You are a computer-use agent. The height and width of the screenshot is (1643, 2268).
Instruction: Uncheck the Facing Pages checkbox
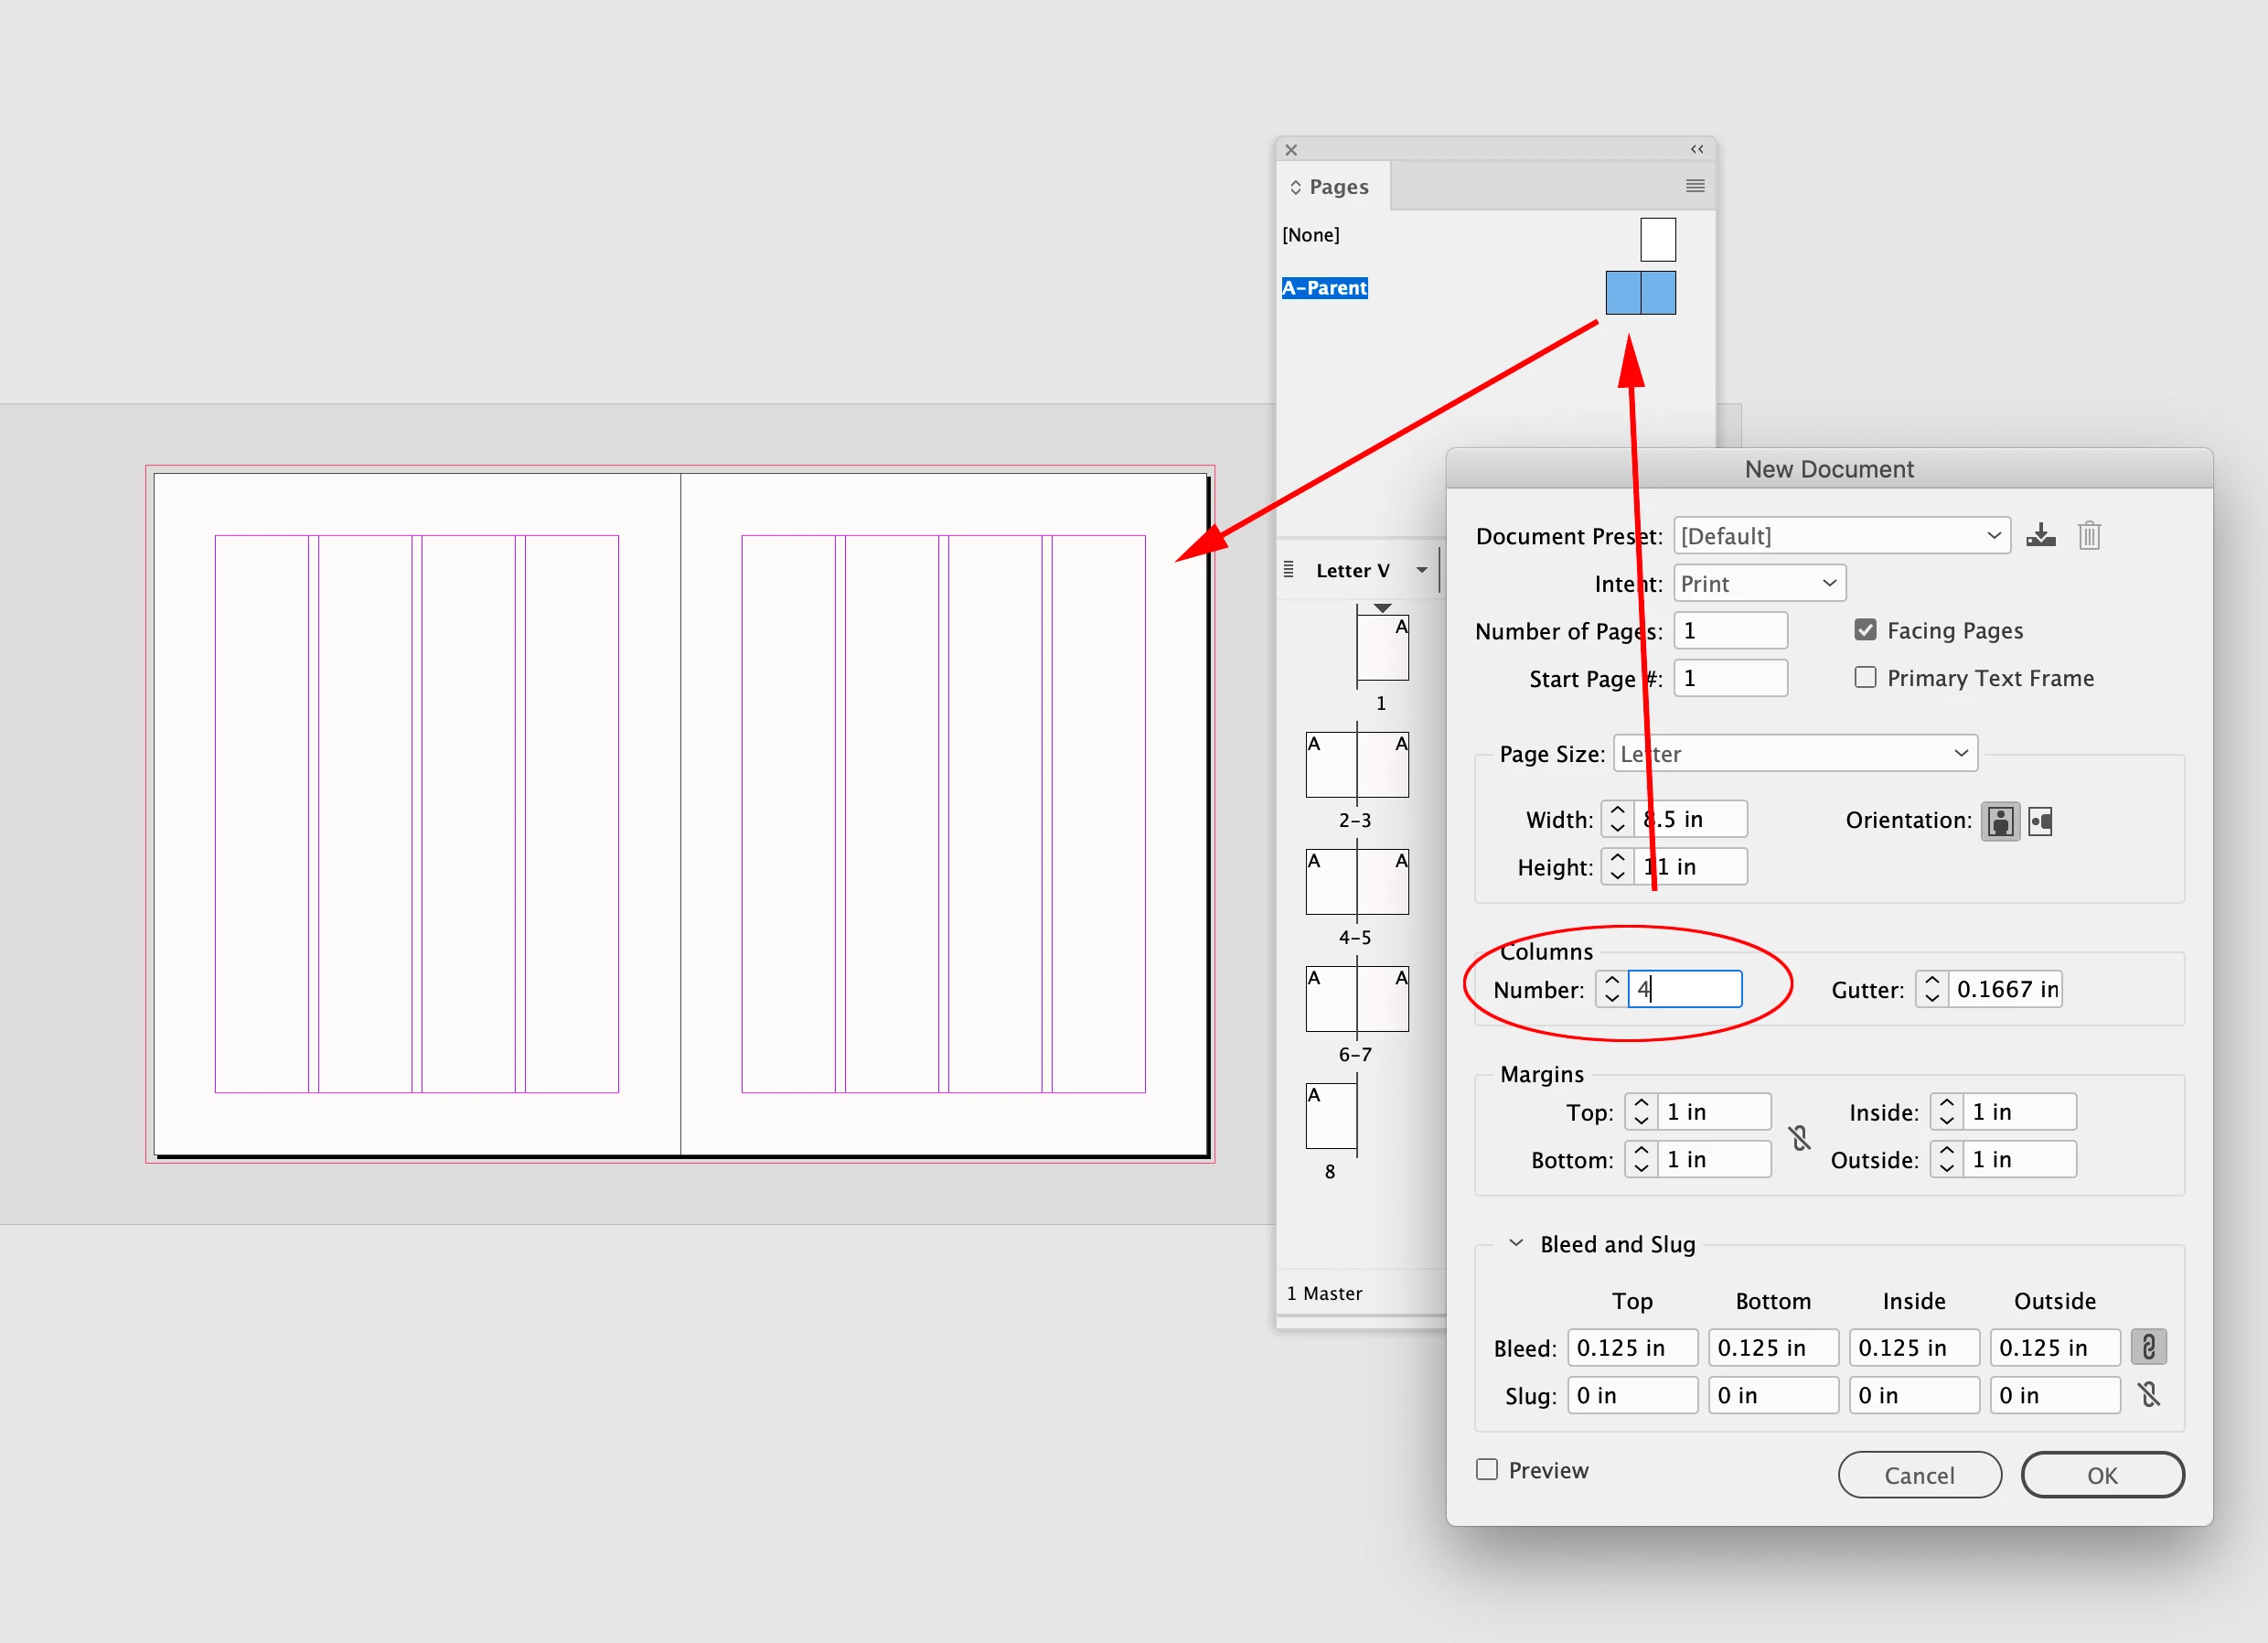click(1865, 629)
